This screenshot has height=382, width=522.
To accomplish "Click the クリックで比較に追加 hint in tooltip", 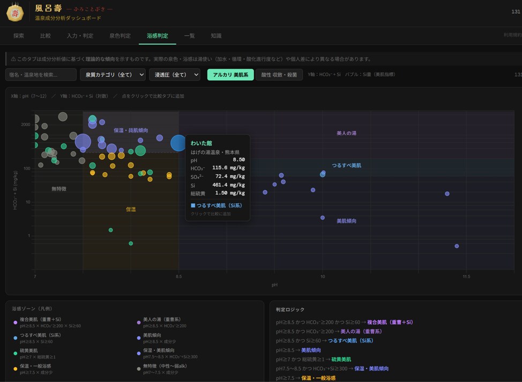I will click(211, 214).
